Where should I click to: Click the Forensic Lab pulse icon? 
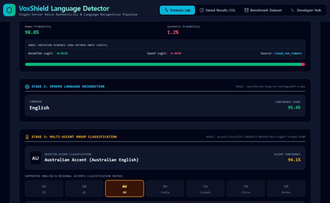(x=166, y=10)
